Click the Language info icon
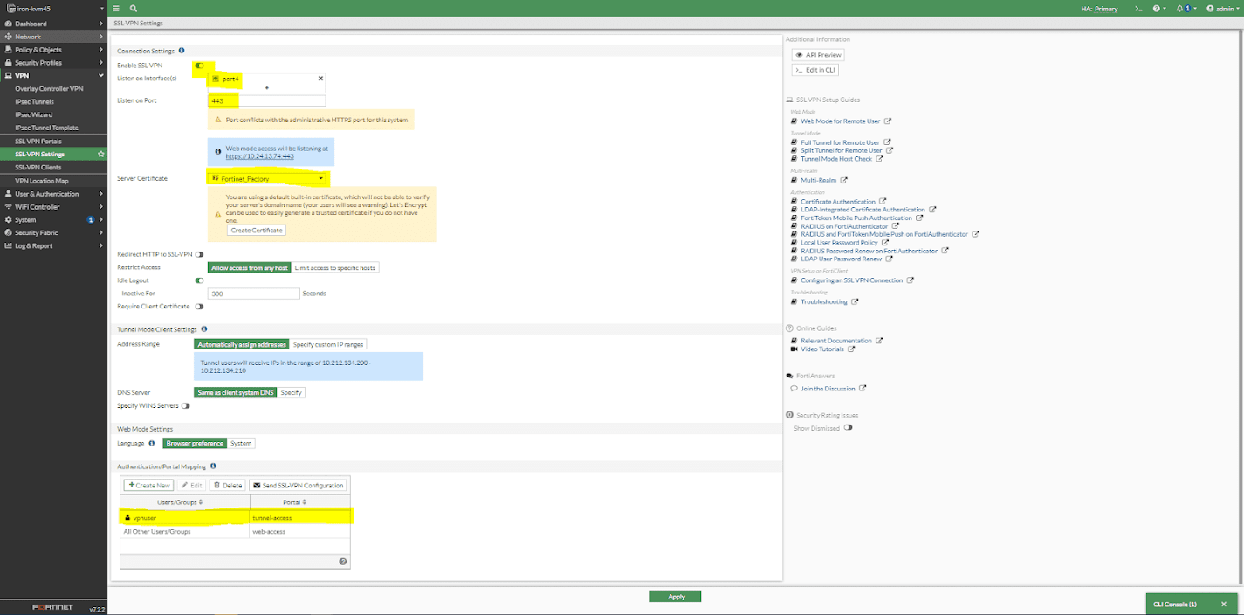The width and height of the screenshot is (1244, 615). click(x=152, y=444)
